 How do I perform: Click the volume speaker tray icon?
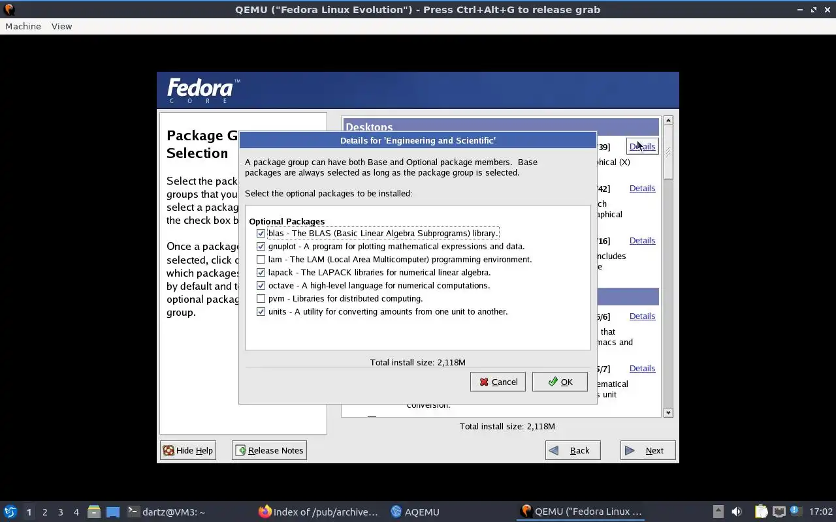tap(737, 512)
